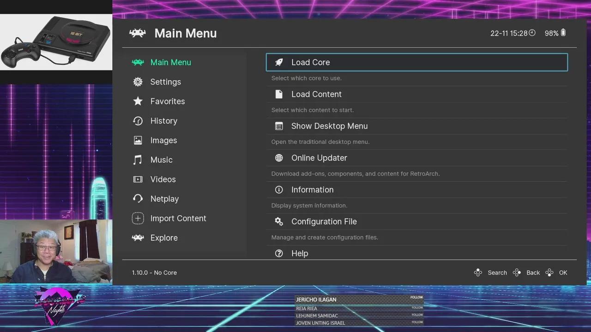Screen dimensions: 591x332
Task: Click the Back label in footer
Action: (x=533, y=273)
